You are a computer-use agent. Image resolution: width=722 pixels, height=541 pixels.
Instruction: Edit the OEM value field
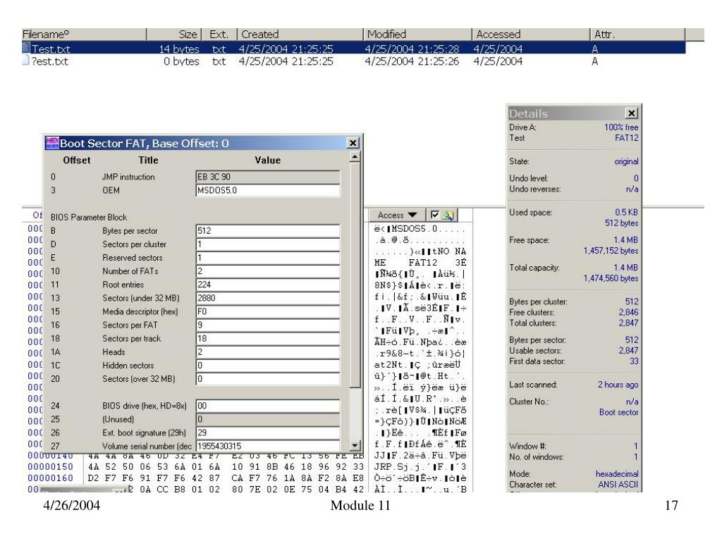[267, 190]
